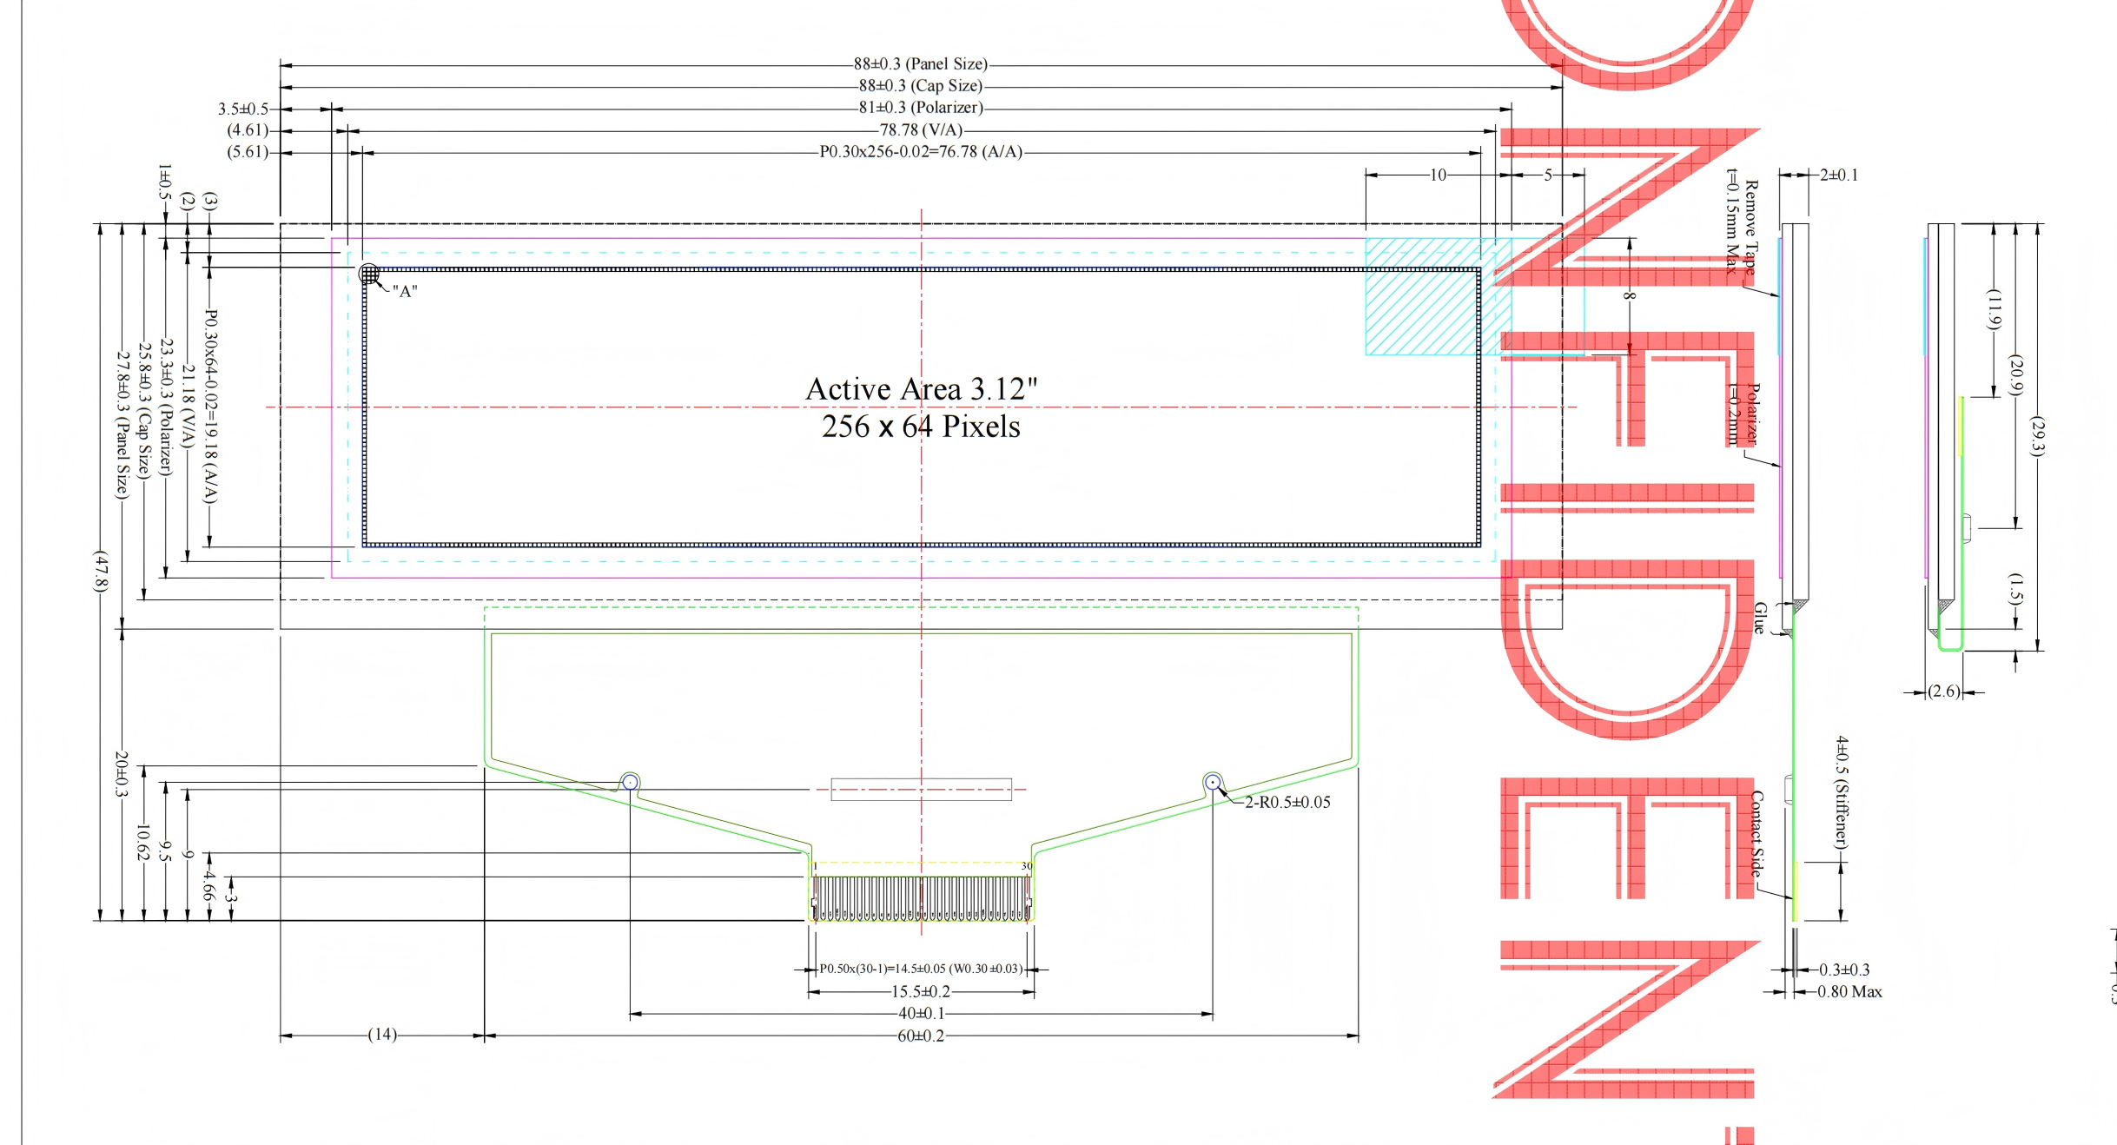Select 'P0.30x64-0.02=19.18 (A/A)' vertical text

(x=209, y=406)
